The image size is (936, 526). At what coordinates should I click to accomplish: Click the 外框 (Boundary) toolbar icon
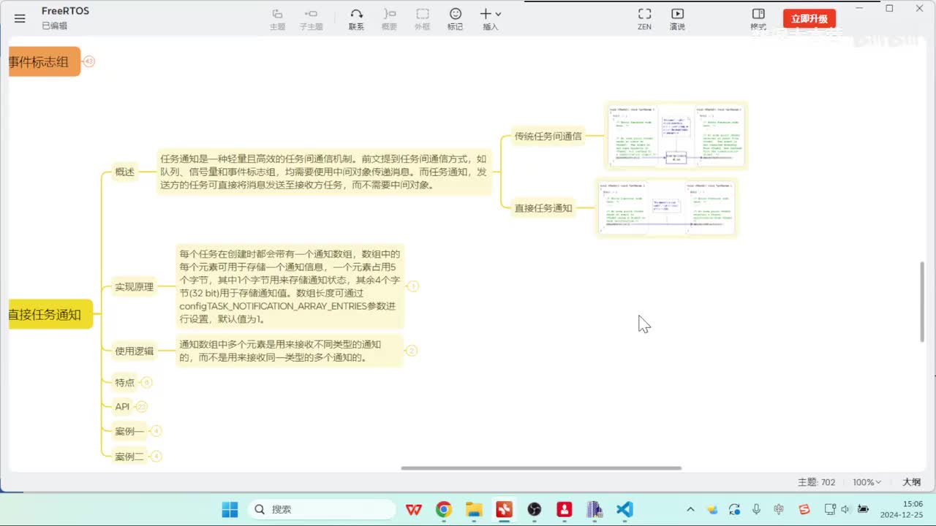click(x=423, y=20)
